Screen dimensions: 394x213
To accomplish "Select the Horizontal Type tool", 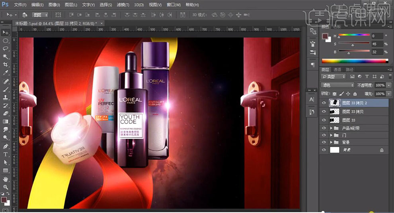I will pos(5,154).
